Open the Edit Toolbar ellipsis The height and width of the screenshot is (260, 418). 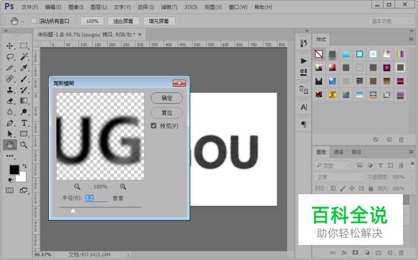(10, 156)
